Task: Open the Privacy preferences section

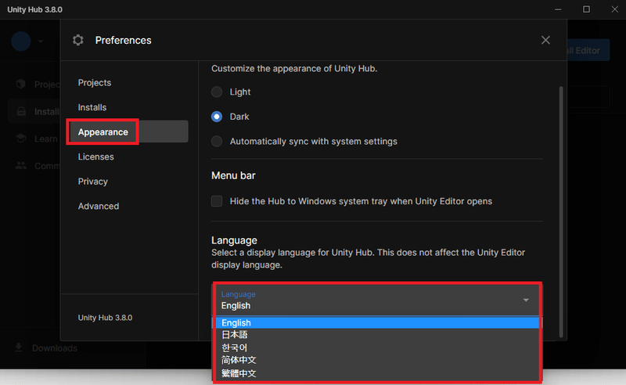Action: tap(92, 182)
